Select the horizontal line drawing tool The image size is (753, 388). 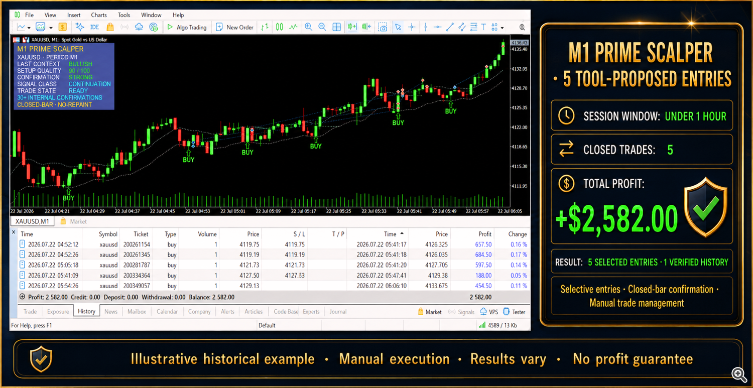tap(438, 27)
